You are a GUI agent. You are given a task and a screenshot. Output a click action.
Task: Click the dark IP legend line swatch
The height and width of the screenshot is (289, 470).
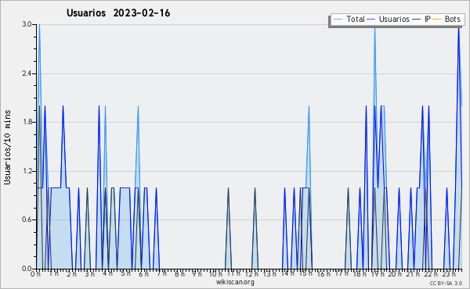[x=417, y=20]
